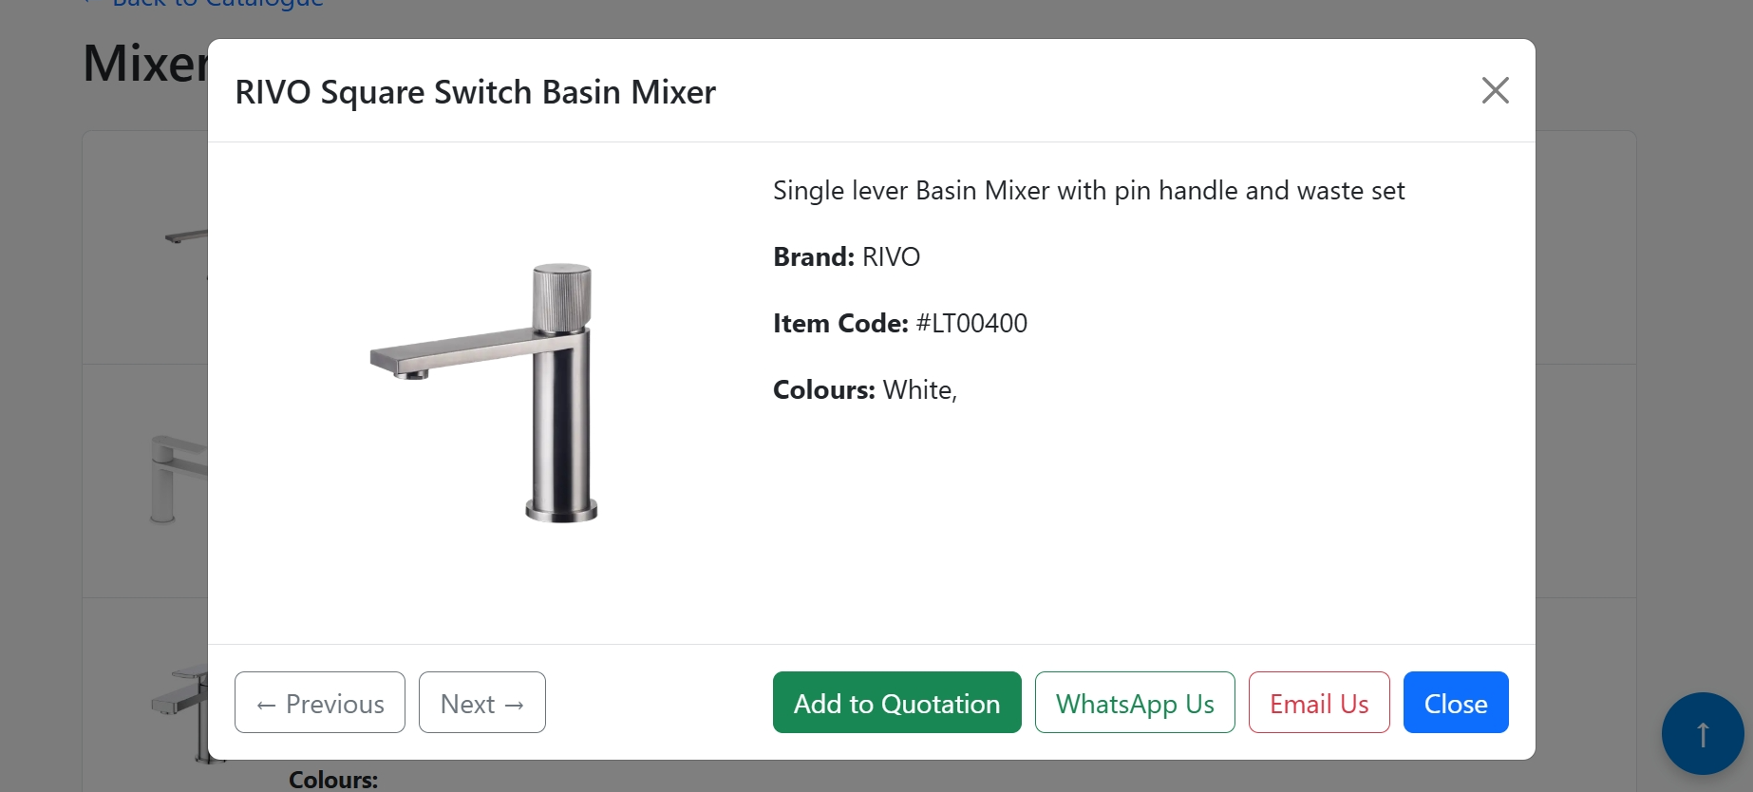Click the Mixer page heading
The width and height of the screenshot is (1753, 792).
coord(144,65)
